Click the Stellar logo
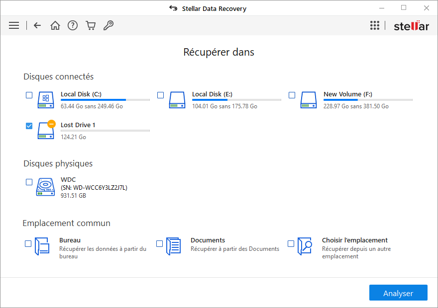This screenshot has width=438, height=308. [x=411, y=26]
